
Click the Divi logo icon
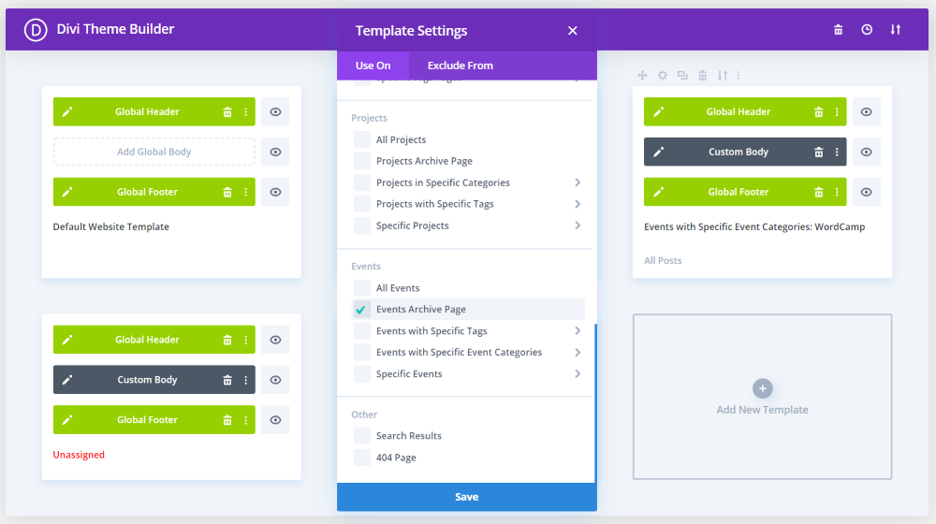point(36,29)
